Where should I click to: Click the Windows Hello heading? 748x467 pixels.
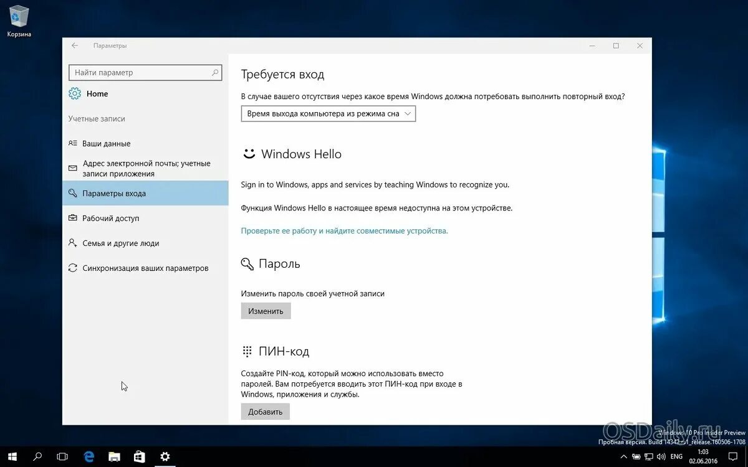(x=302, y=154)
